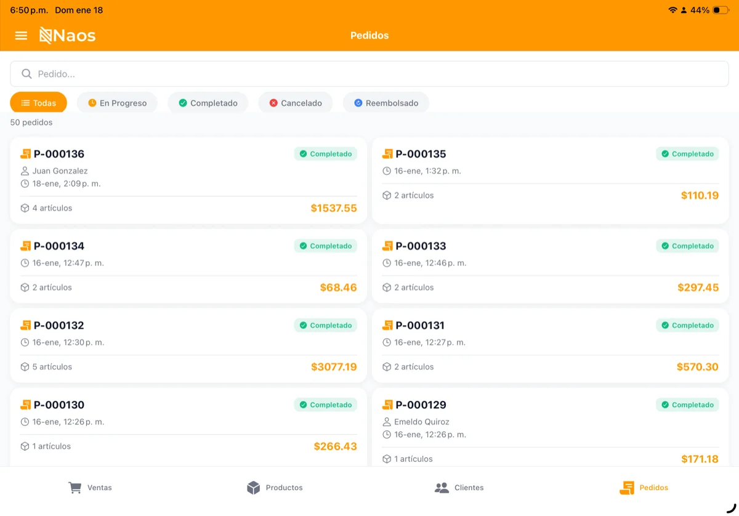This screenshot has width=739, height=516.
Task: Show only Reembolsado orders
Action: click(x=386, y=103)
